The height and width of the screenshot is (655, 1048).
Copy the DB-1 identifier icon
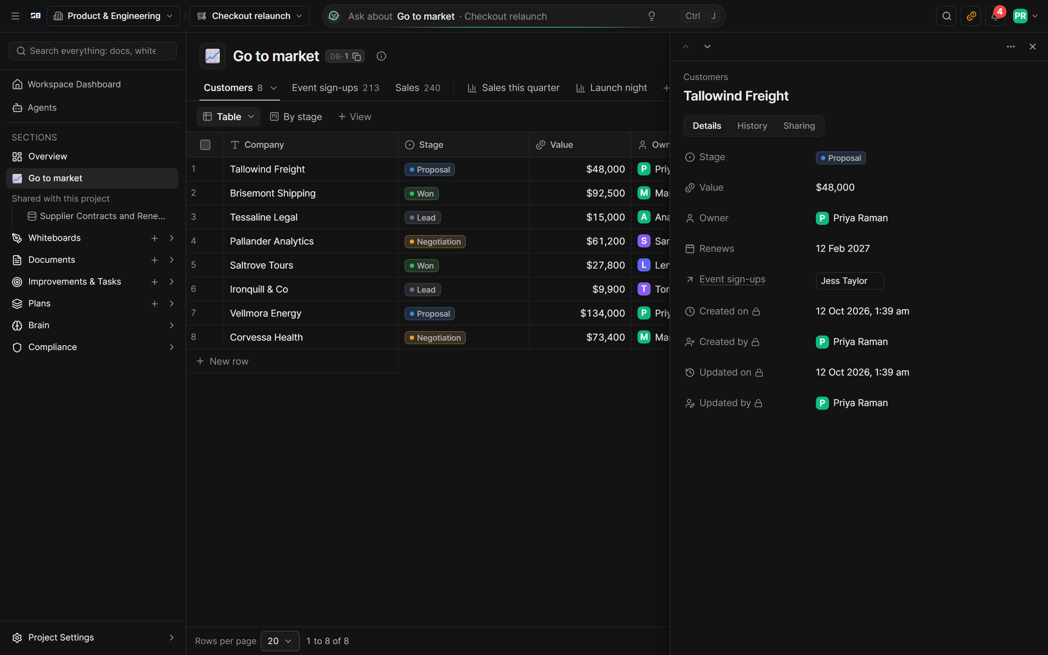(x=357, y=56)
